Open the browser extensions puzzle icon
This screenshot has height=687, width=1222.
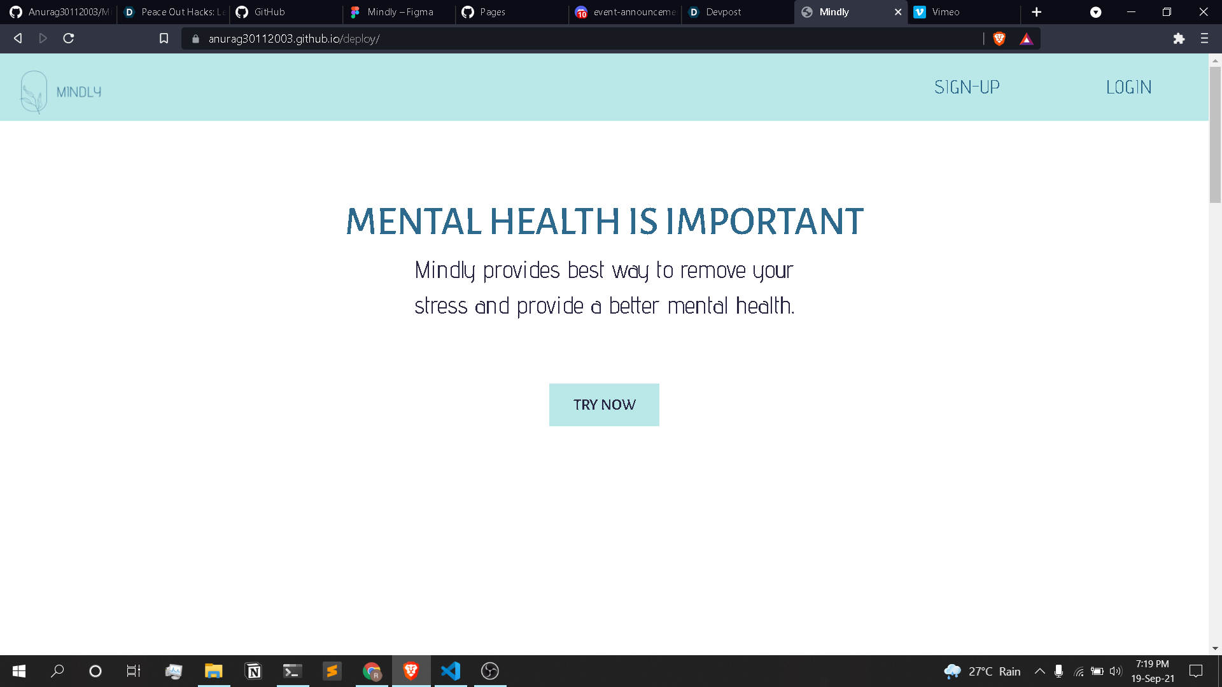pyautogui.click(x=1179, y=39)
